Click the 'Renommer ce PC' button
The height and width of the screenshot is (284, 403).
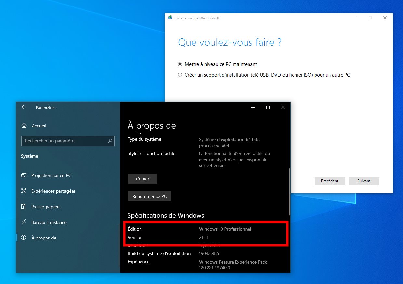tap(149, 196)
